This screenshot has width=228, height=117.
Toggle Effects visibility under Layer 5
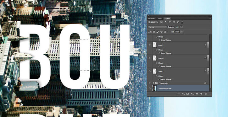click(x=157, y=50)
